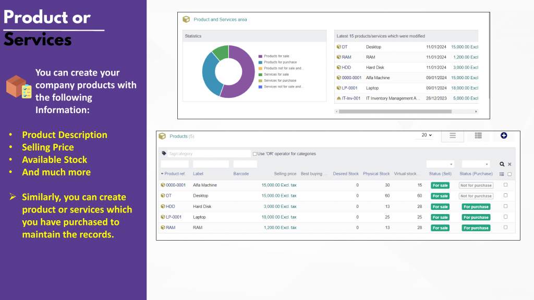Image resolution: width=534 pixels, height=300 pixels.
Task: Click the add new product plus icon
Action: pos(504,135)
